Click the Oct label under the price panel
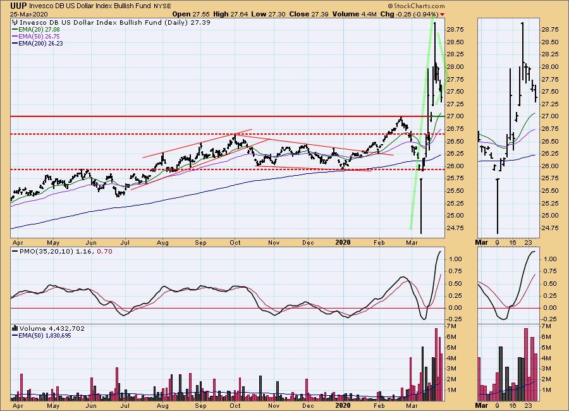 pyautogui.click(x=235, y=242)
